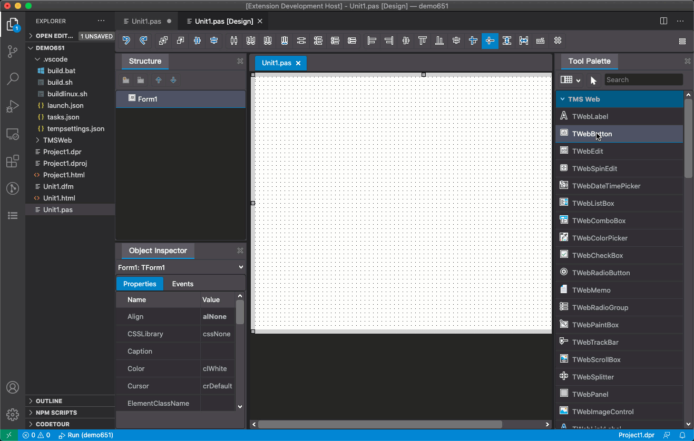
Task: Open Extensions view in the activity bar
Action: [13, 162]
